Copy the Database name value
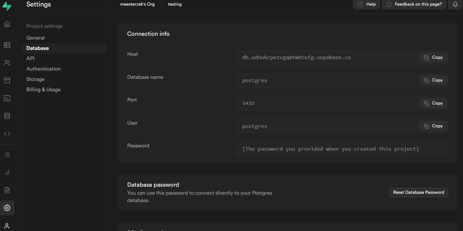The image size is (463, 231). [x=433, y=80]
